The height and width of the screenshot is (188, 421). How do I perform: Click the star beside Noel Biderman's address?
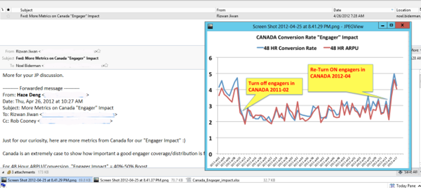coord(106,65)
